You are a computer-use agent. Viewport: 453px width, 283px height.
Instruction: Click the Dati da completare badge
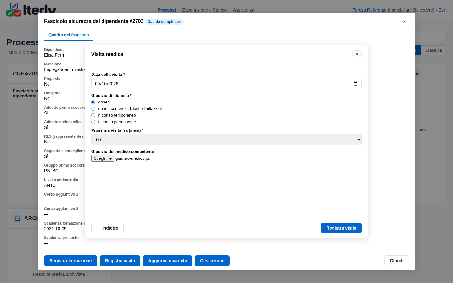164,22
